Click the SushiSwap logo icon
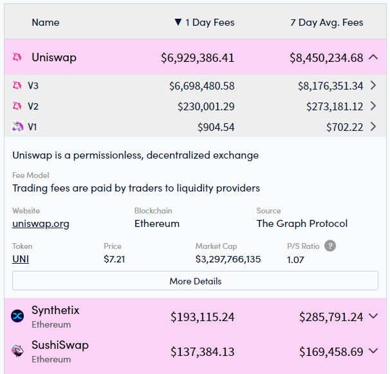Screen dimensions: 390x374 17,351
